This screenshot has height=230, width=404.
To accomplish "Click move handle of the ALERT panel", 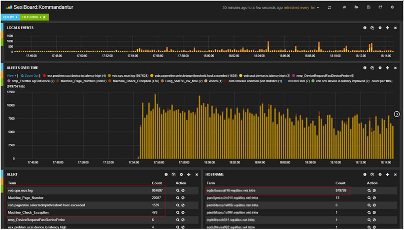I will (189, 175).
